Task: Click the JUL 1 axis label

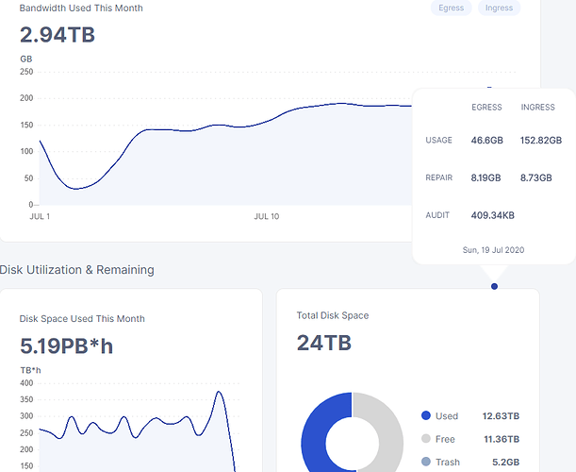Action: [x=40, y=217]
